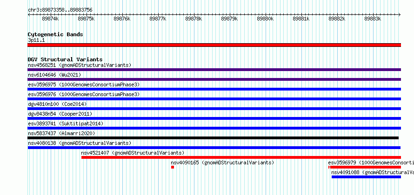The height and width of the screenshot is (195, 414).
Task: Click the DGV Structural Variants track title
Action: [65, 59]
